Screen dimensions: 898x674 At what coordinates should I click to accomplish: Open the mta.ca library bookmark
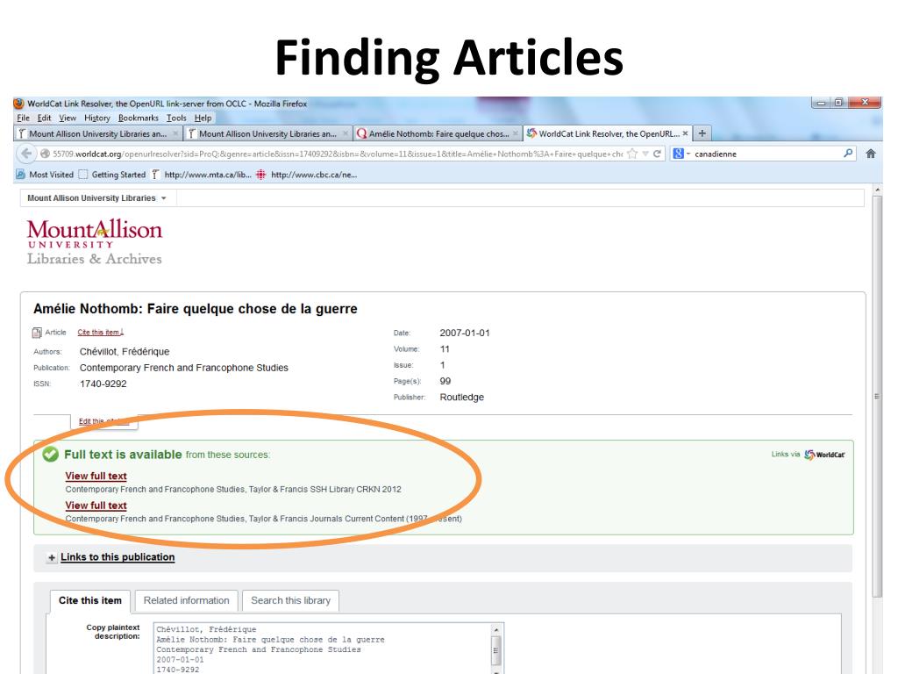(x=201, y=175)
